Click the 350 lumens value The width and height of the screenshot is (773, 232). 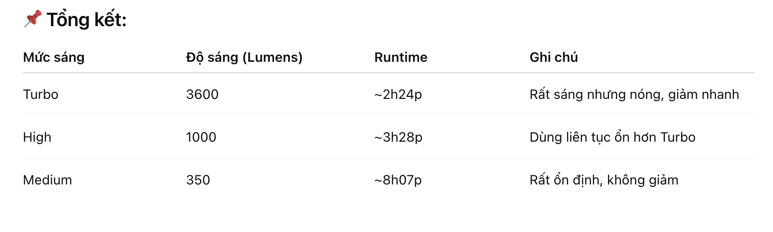(x=198, y=180)
